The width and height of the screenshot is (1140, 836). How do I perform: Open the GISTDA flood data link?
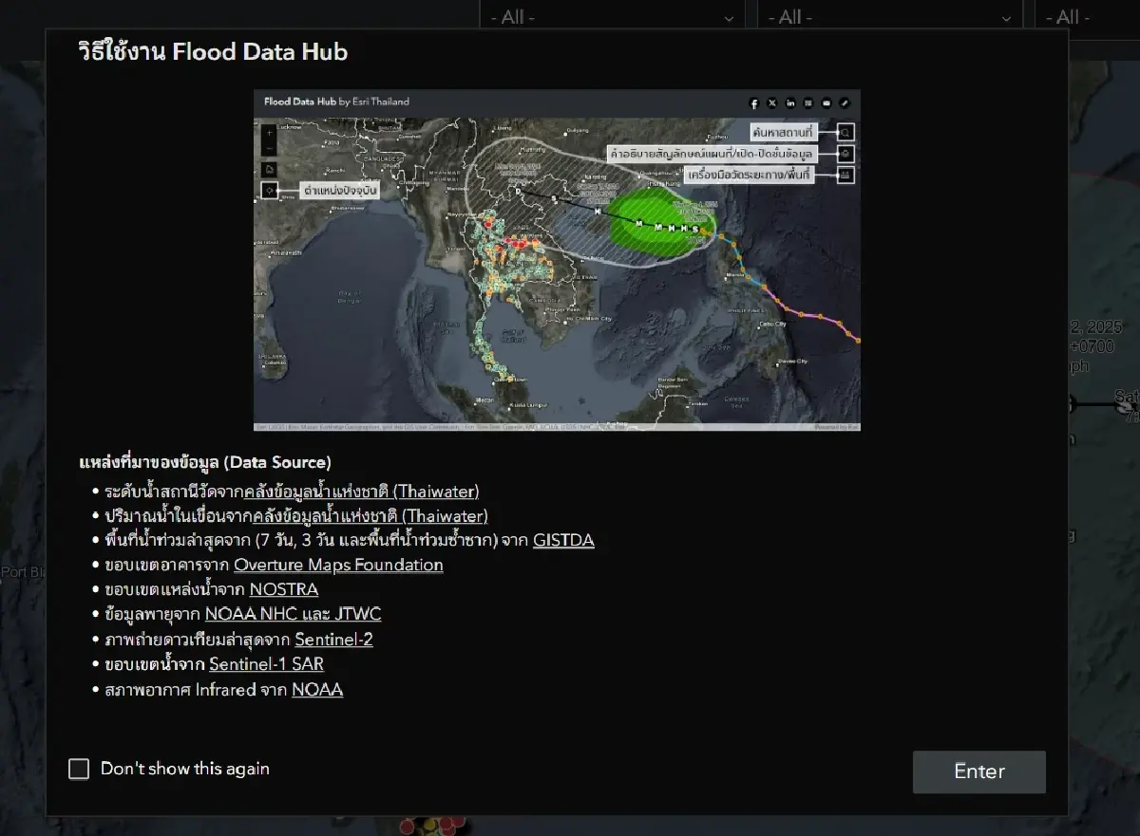[565, 540]
